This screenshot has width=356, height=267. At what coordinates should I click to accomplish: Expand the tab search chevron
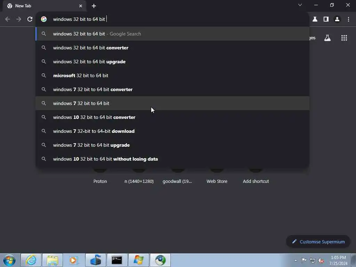point(300,5)
